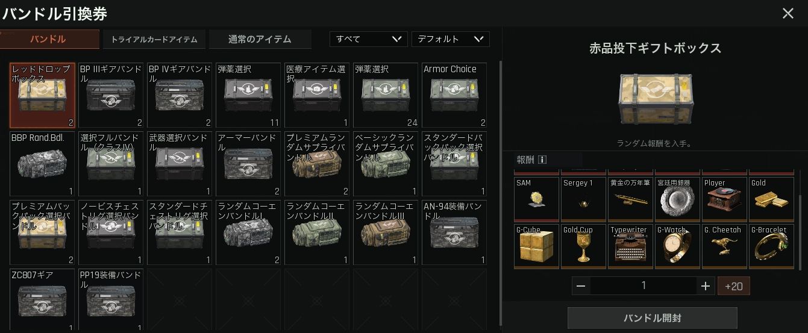
Task: Open the 通常のアイテム tab
Action: tap(260, 40)
